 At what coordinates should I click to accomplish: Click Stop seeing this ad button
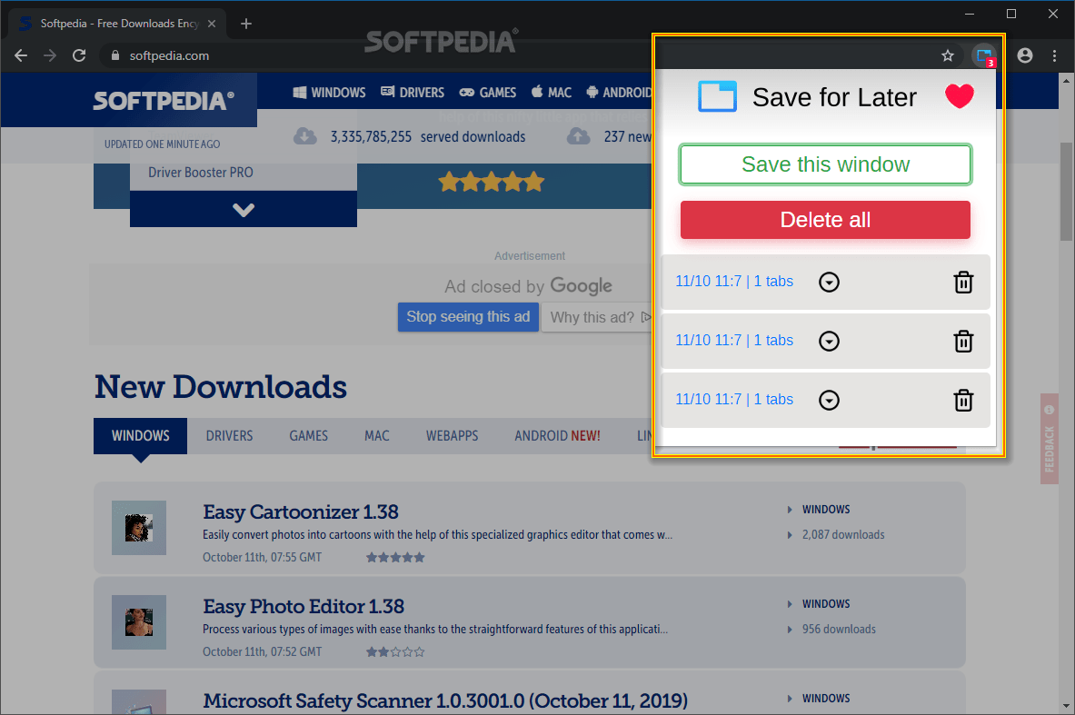coord(468,317)
